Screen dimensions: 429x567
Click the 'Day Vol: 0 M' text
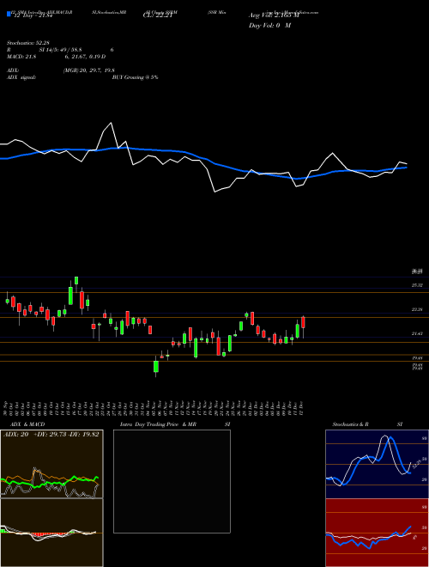[x=269, y=26]
